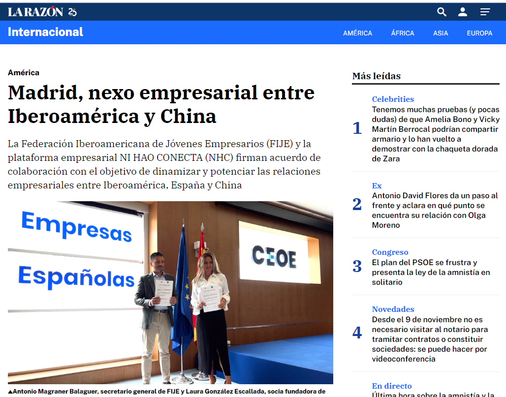Click the América category label above headline
The height and width of the screenshot is (397, 506).
24,73
